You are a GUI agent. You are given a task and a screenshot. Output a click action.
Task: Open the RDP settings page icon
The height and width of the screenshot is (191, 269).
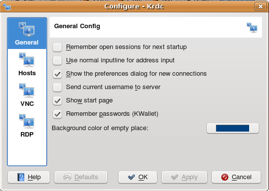pos(27,121)
